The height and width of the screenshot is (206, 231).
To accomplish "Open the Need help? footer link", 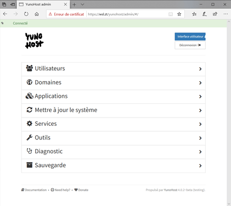I will click(x=60, y=190).
